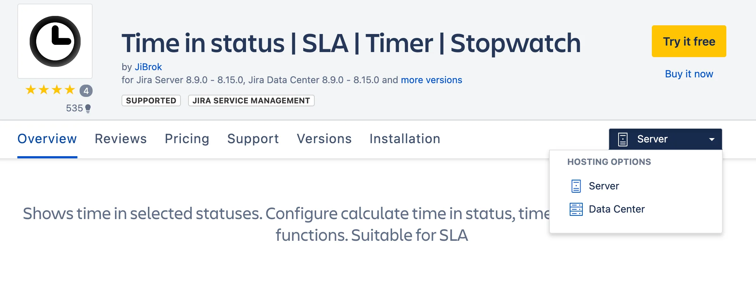Switch to the Pricing tab

pos(187,139)
